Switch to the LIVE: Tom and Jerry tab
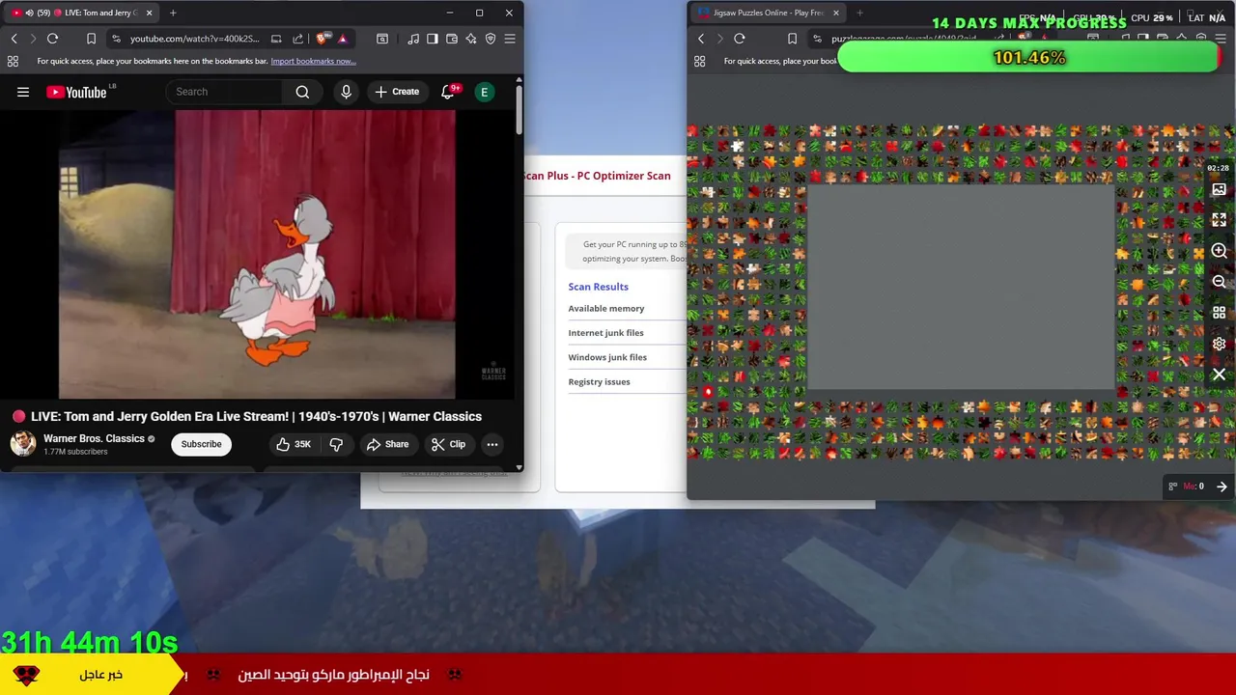 click(x=83, y=13)
